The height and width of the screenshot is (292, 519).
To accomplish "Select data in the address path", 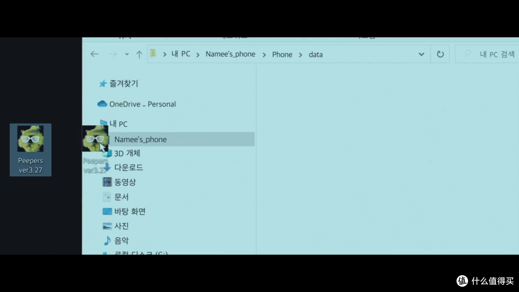I will (x=316, y=55).
